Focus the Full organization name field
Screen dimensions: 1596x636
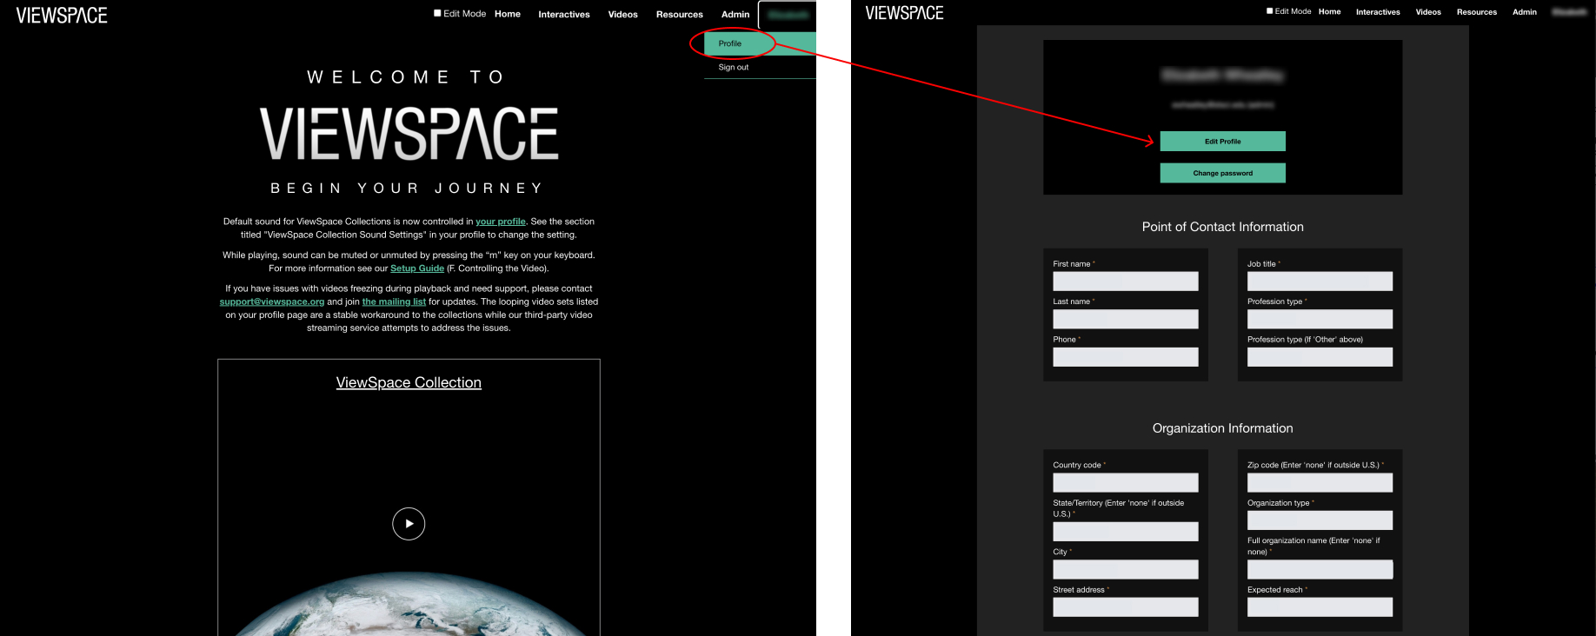point(1320,569)
